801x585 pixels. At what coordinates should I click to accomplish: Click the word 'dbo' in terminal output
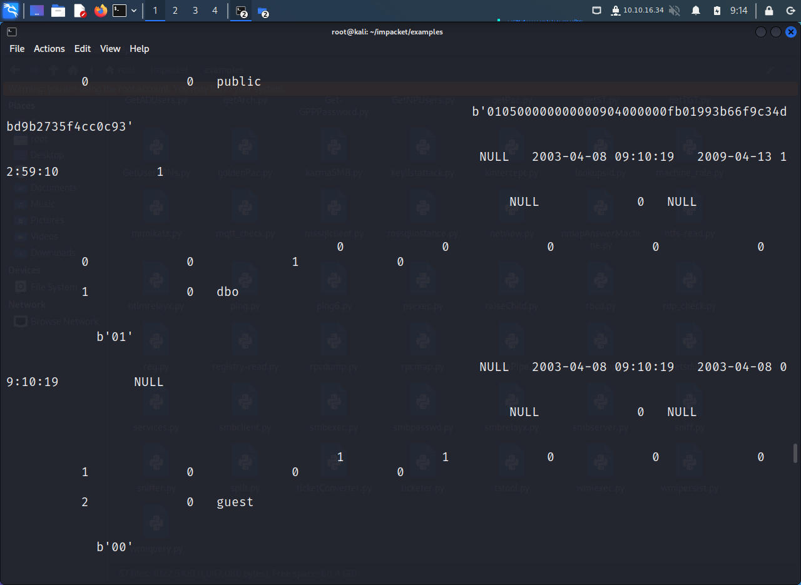pyautogui.click(x=228, y=292)
